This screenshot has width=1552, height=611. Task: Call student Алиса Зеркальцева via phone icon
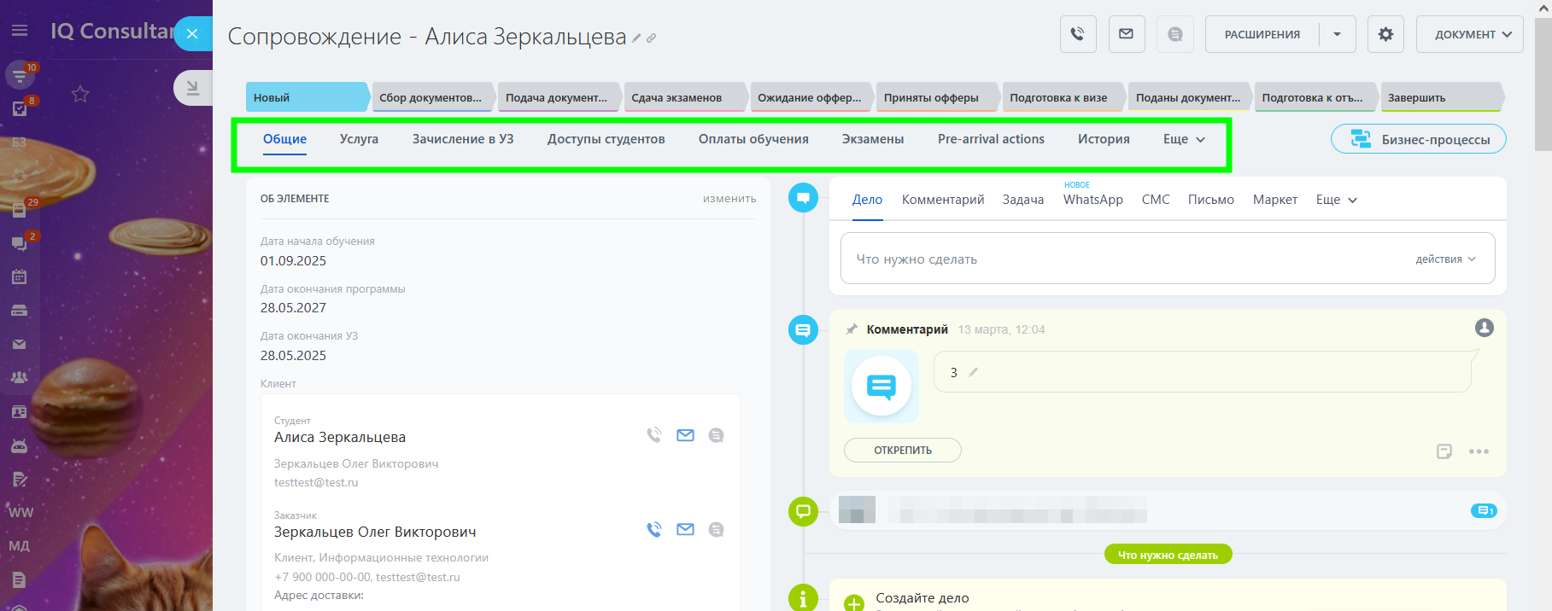pyautogui.click(x=653, y=435)
